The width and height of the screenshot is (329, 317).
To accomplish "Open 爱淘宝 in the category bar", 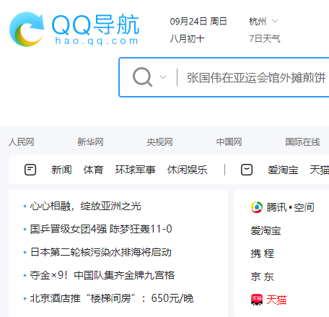I will (283, 170).
